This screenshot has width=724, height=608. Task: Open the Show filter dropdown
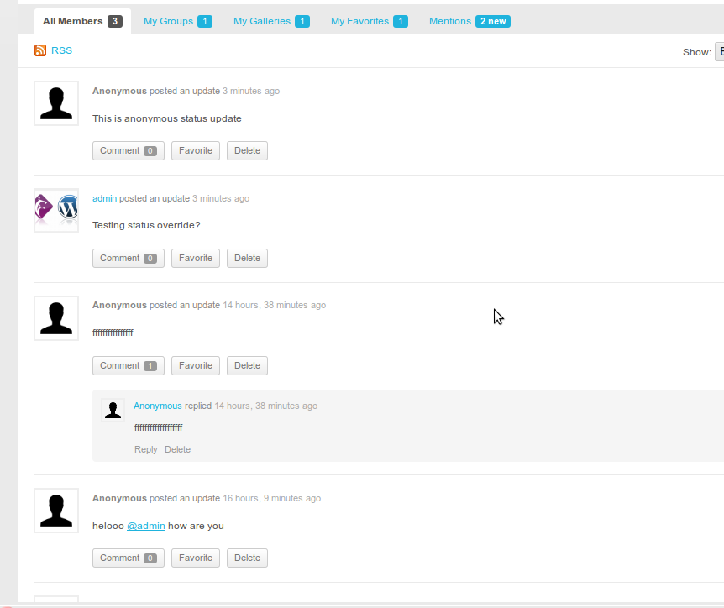coord(720,51)
